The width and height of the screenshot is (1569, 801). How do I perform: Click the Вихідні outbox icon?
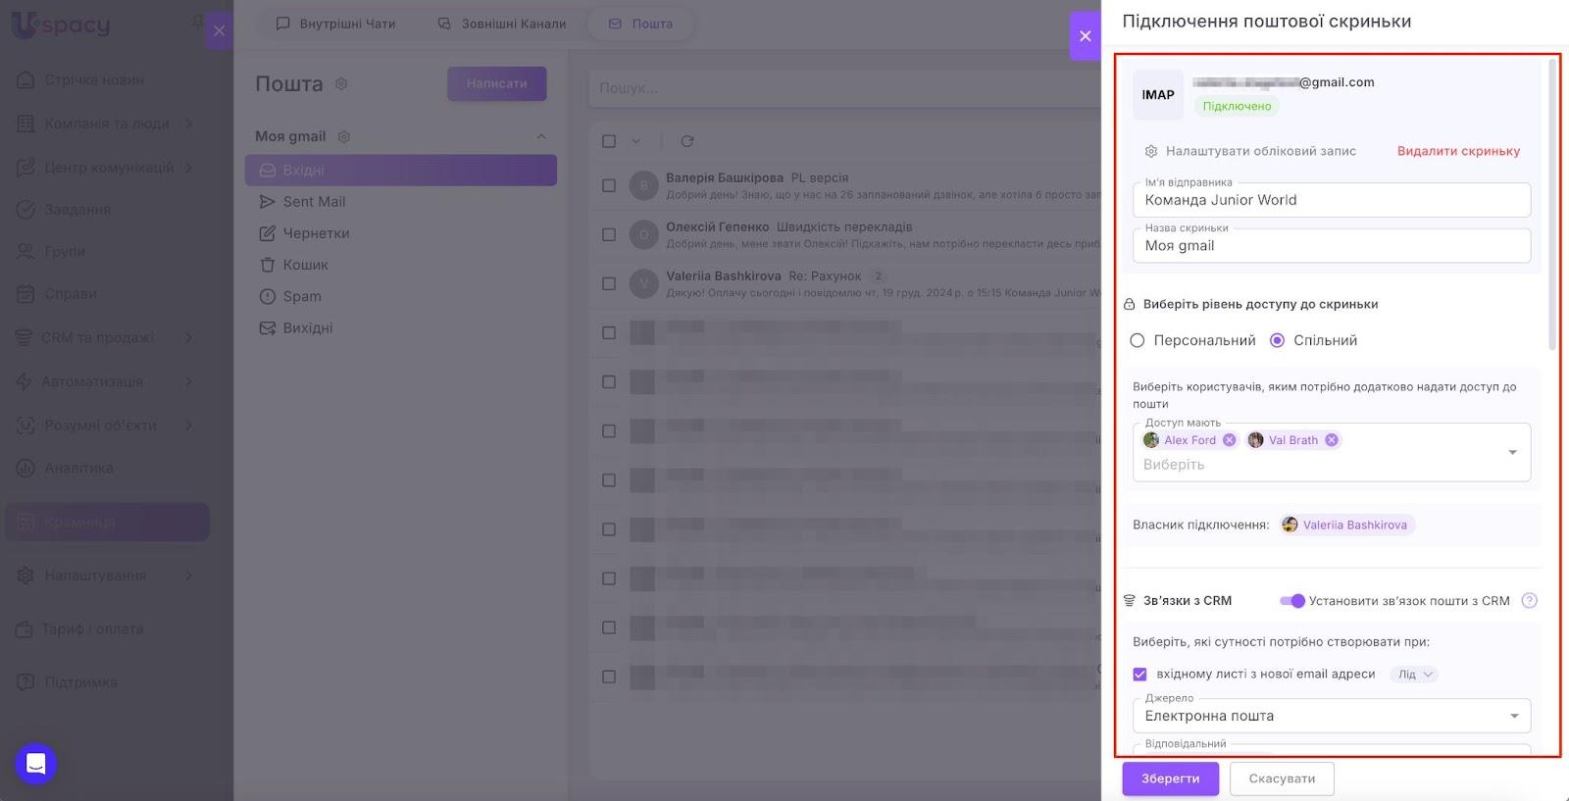(x=267, y=327)
